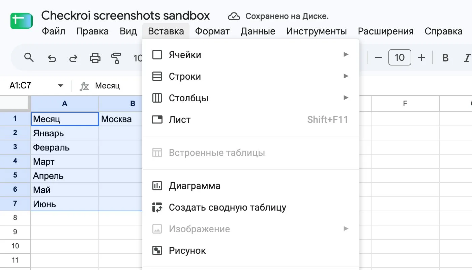This screenshot has height=270, width=472.
Task: Expand the Ячейки submenu
Action: pyautogui.click(x=251, y=55)
